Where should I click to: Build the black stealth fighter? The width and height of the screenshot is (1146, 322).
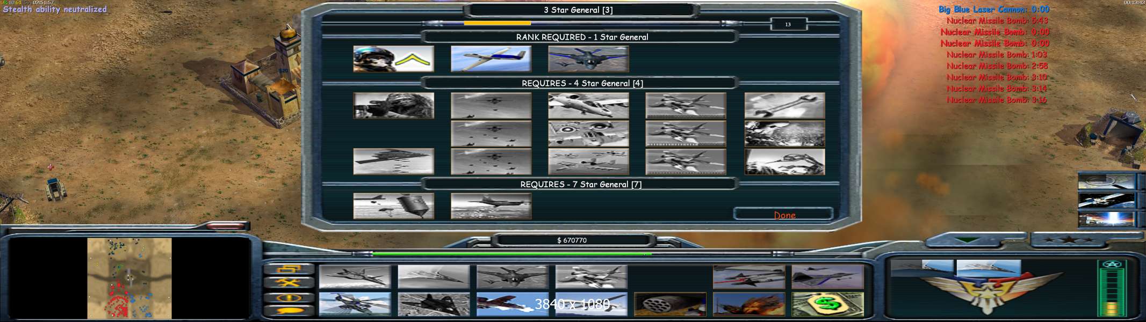434,304
